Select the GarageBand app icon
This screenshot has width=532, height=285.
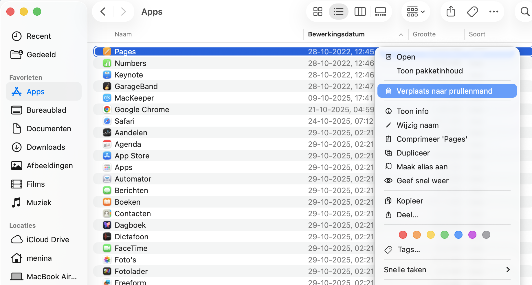tap(107, 86)
